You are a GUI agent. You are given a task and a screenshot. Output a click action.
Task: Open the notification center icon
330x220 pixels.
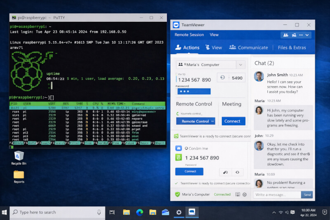[x=325, y=212]
